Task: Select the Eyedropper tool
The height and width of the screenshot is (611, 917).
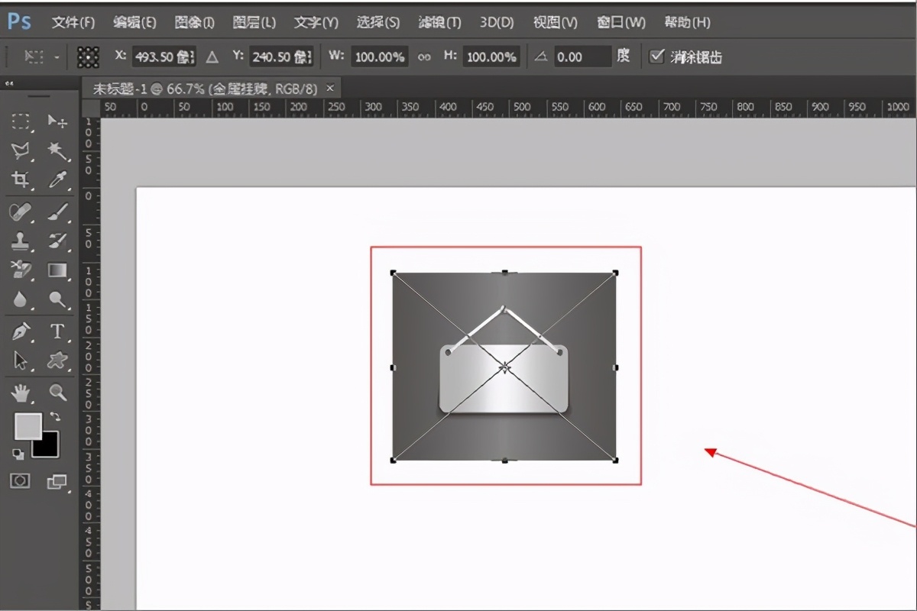Action: pyautogui.click(x=57, y=180)
